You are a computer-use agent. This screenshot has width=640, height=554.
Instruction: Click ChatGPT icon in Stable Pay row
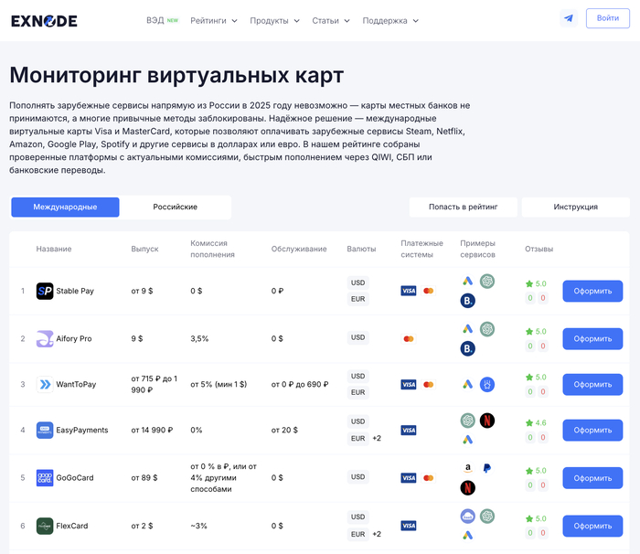tap(487, 282)
